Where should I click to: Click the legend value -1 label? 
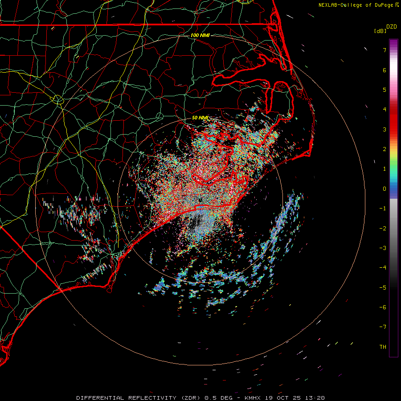383,209
